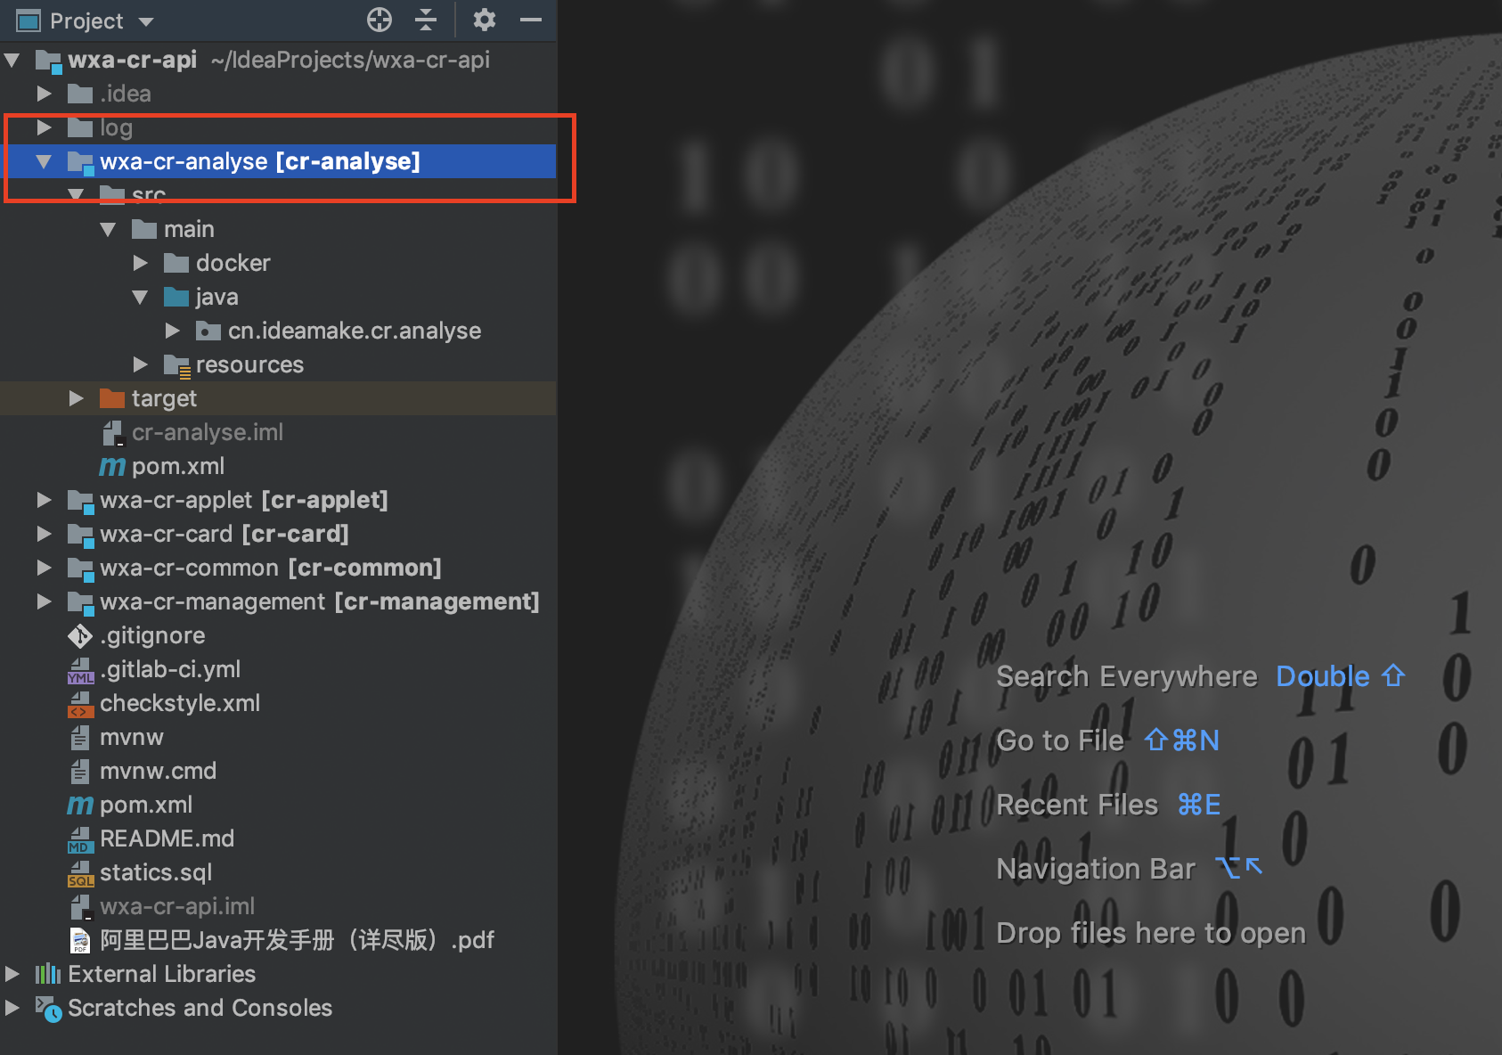
Task: Click the PDF icon of the Alibaba Java handbook
Action: click(78, 940)
